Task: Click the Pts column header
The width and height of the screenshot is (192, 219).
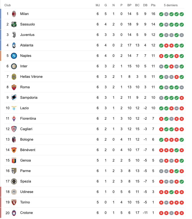Action: click(x=153, y=5)
